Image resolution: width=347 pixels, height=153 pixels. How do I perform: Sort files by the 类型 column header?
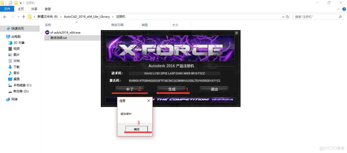[x=145, y=25]
